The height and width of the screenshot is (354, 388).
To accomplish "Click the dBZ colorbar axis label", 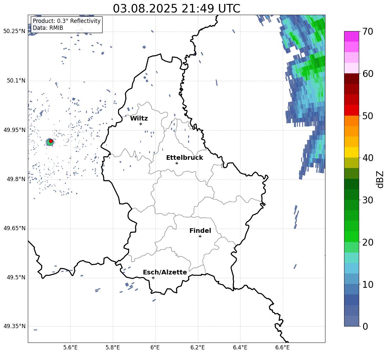I will (x=380, y=179).
